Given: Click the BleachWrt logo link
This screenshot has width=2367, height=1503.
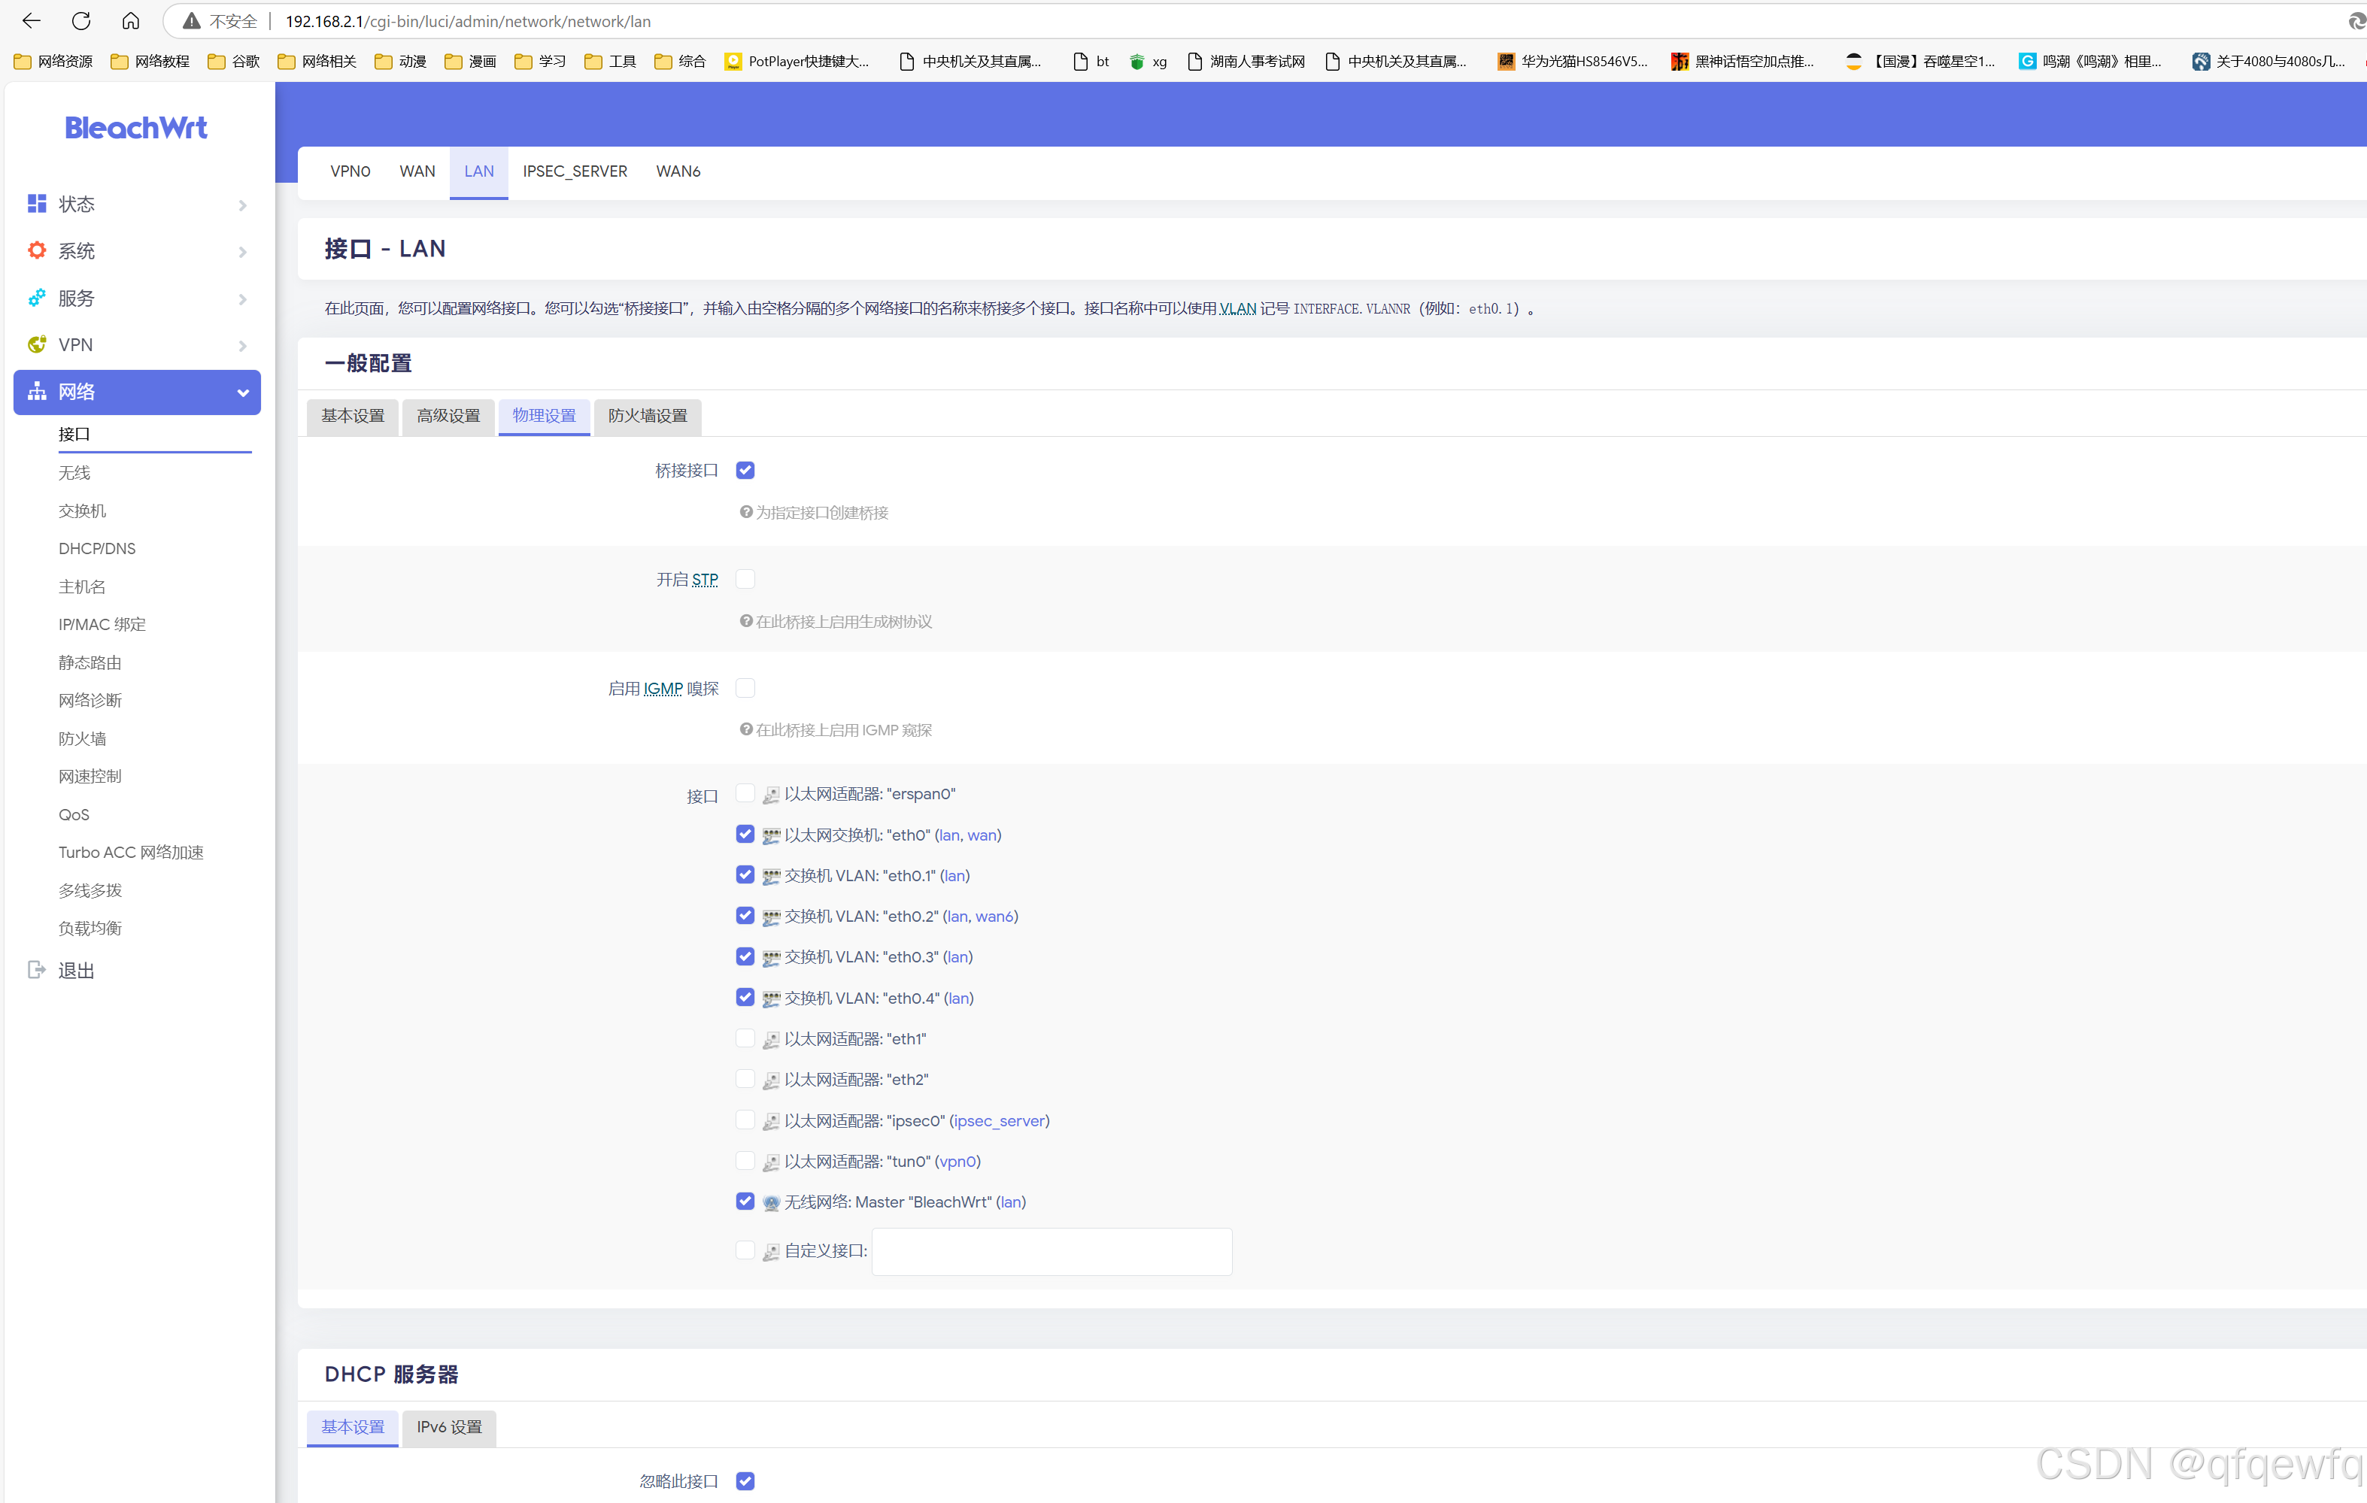Looking at the screenshot, I should tap(137, 128).
